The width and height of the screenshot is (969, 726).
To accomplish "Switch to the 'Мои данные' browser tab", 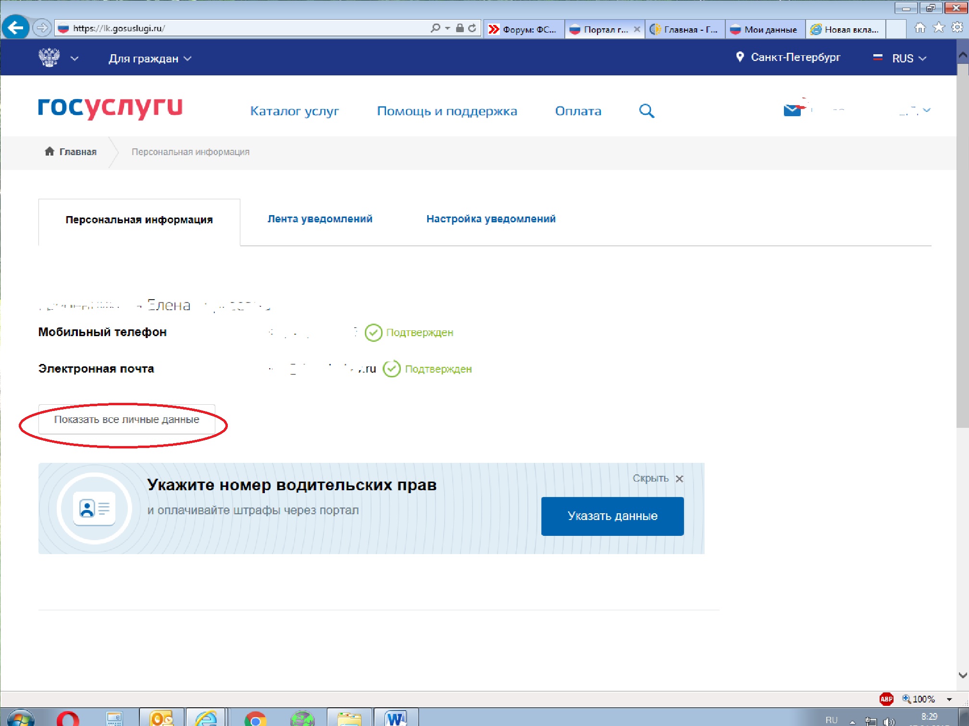I will click(x=765, y=29).
